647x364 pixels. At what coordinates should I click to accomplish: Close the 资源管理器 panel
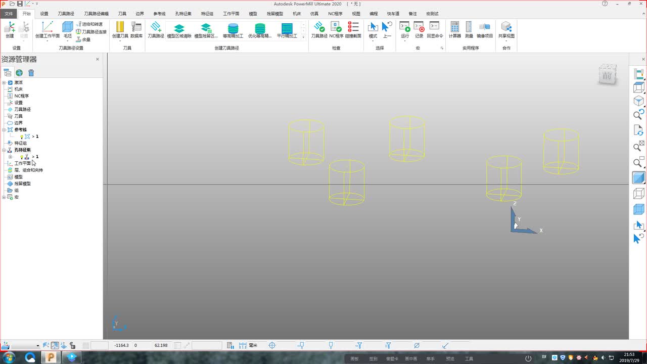pyautogui.click(x=98, y=59)
